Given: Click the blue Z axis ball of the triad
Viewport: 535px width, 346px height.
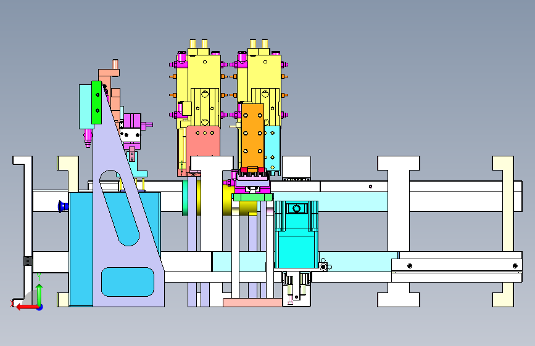Looking at the screenshot, I should [40, 307].
